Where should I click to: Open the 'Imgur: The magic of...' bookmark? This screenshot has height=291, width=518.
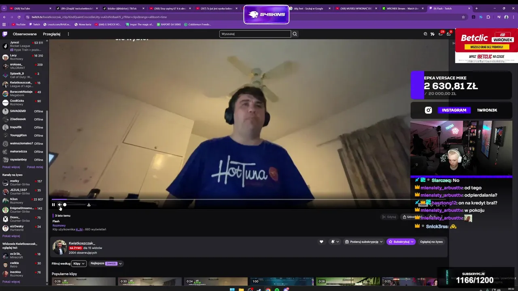[x=139, y=24]
